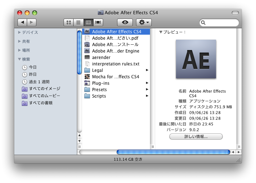Expand the Scripts folder arrow
Viewport: 256px width, 183px height.
pyautogui.click(x=147, y=96)
